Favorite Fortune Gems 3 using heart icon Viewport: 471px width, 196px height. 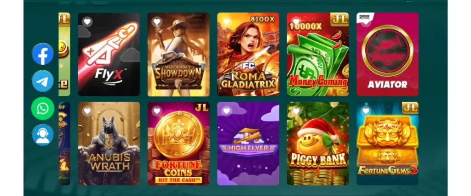[x=366, y=111]
